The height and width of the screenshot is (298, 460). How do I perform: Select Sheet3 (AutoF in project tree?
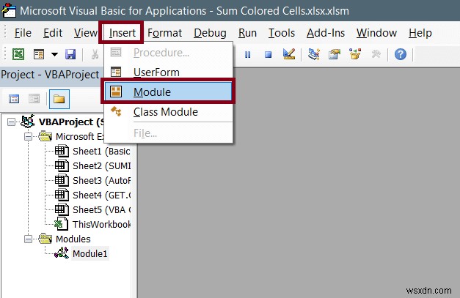tap(101, 180)
